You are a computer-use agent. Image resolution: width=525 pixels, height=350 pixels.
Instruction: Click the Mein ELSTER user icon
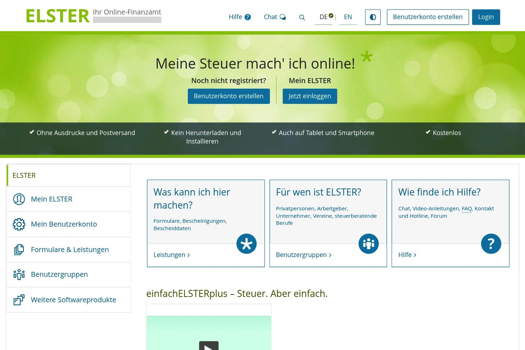pyautogui.click(x=19, y=199)
